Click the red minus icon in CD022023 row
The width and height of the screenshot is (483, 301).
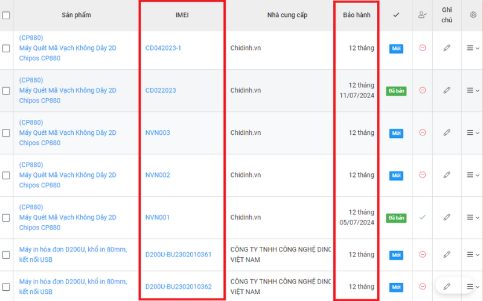point(423,90)
